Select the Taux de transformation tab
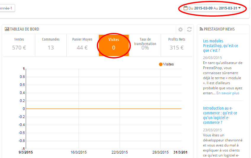This screenshot has width=251, height=158. [145, 45]
